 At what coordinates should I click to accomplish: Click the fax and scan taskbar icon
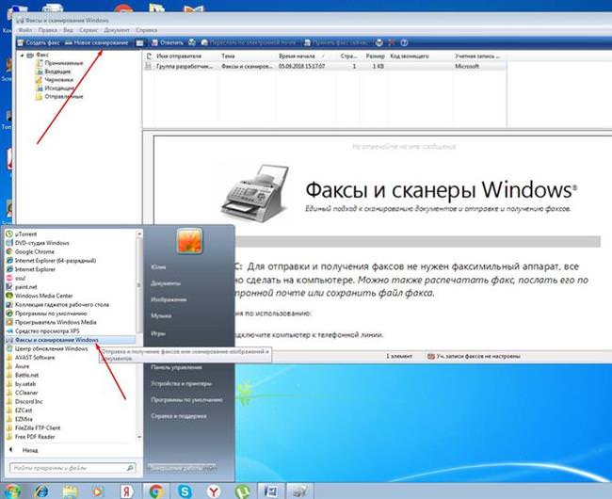[299, 491]
